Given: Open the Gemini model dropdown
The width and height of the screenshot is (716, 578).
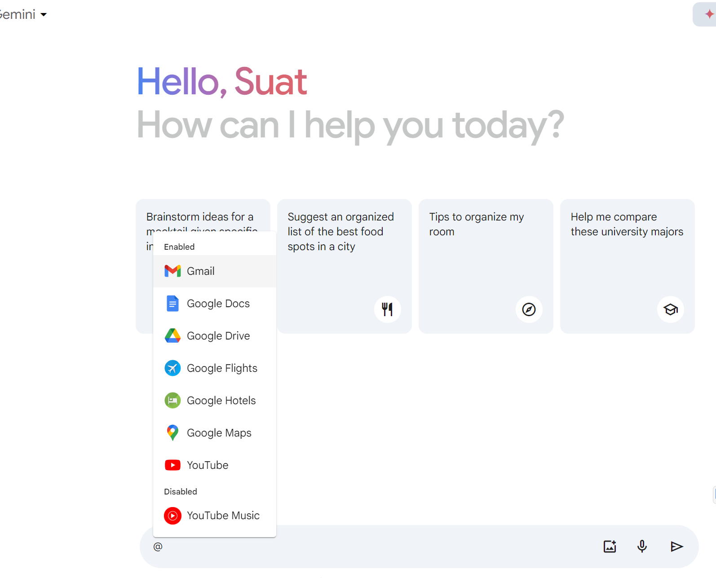Looking at the screenshot, I should point(23,14).
